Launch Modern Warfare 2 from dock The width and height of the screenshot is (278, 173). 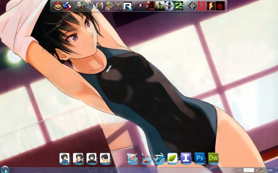[178, 6]
